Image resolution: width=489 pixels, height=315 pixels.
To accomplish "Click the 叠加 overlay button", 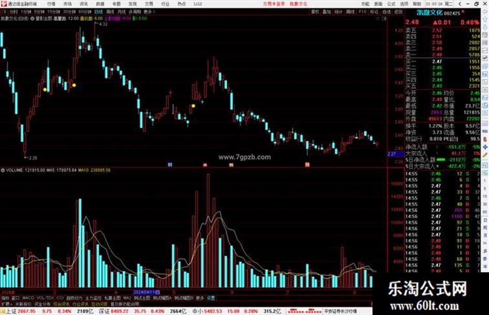I will (x=327, y=11).
